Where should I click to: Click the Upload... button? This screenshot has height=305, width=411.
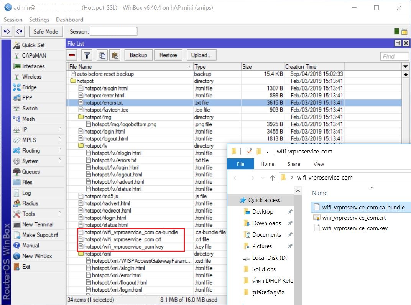[x=201, y=55]
